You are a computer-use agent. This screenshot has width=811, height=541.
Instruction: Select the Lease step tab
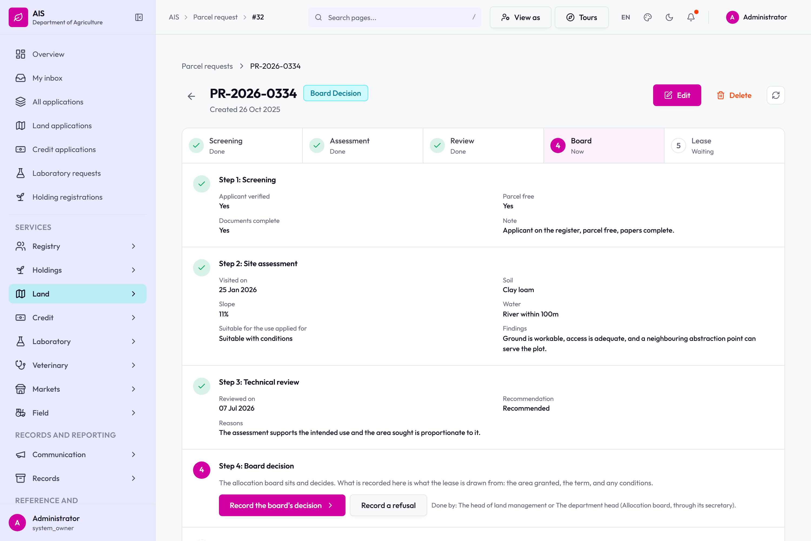[724, 146]
